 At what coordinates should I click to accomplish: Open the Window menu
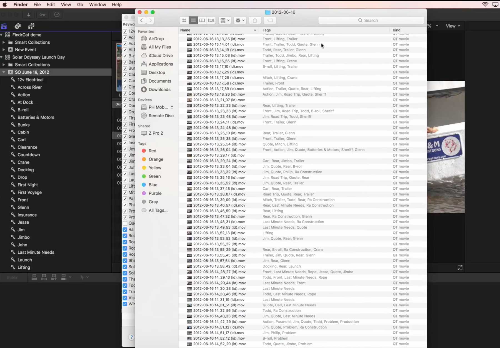[x=97, y=4]
